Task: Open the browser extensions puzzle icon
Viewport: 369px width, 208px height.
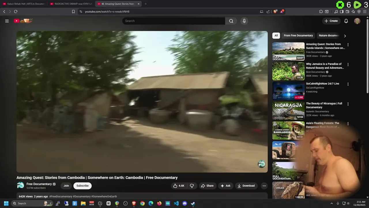Action: coord(321,12)
